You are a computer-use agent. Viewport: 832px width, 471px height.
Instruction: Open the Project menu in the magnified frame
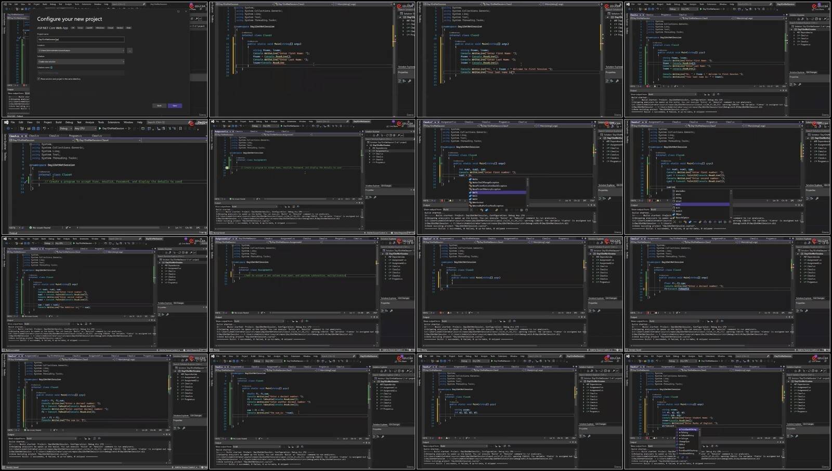pos(48,123)
